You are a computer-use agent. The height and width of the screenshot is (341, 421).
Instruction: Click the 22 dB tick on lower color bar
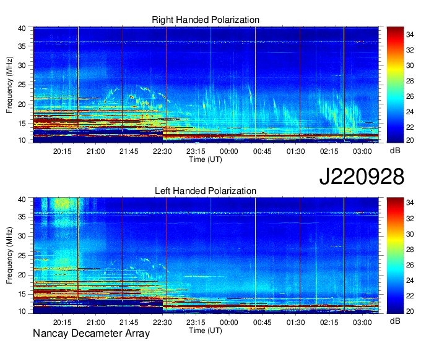[410, 296]
